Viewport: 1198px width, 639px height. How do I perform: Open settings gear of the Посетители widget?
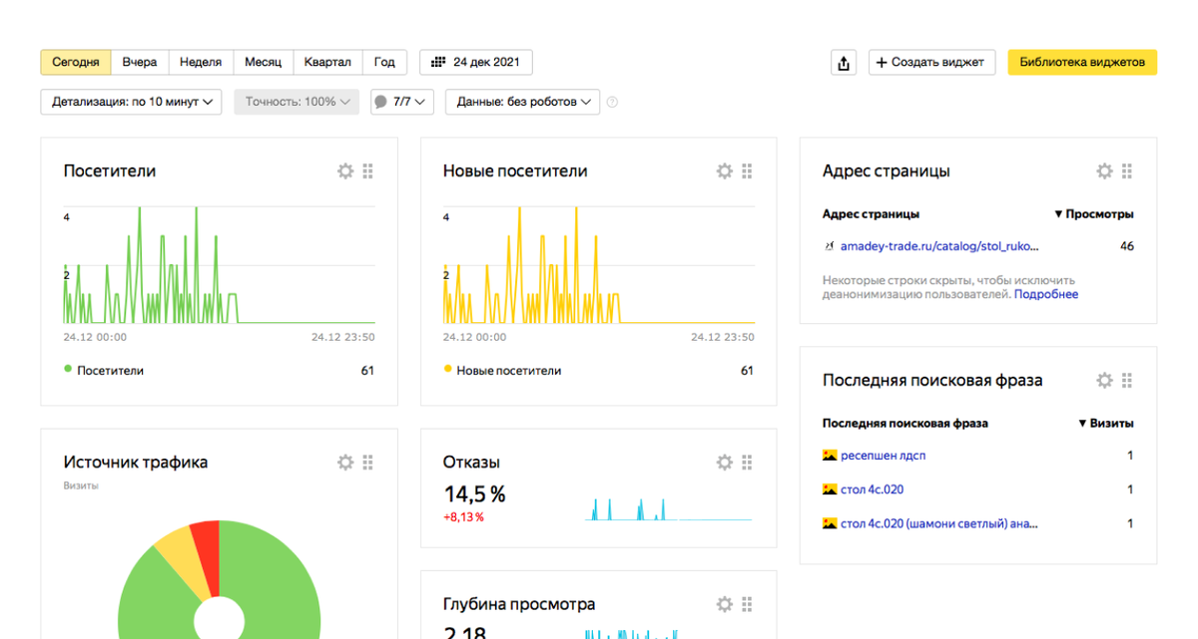[x=345, y=170]
